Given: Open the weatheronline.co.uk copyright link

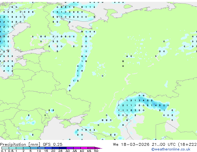Looking at the screenshot, I should [171, 149].
